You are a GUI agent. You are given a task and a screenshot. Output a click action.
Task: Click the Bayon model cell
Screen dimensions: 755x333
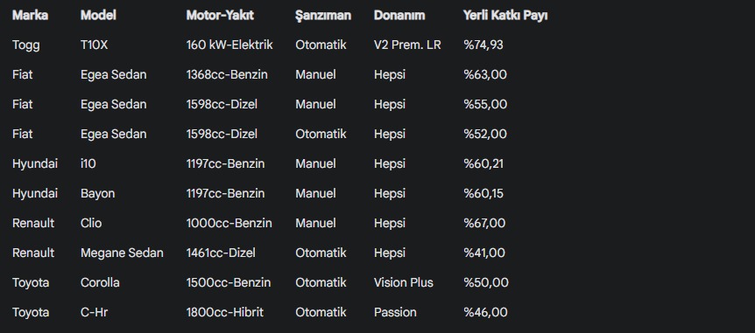click(98, 194)
